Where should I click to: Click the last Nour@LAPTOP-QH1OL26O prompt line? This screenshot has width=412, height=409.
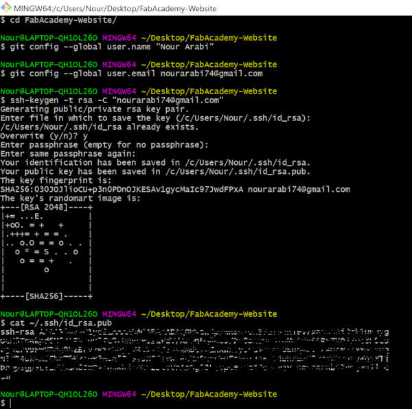(x=139, y=395)
